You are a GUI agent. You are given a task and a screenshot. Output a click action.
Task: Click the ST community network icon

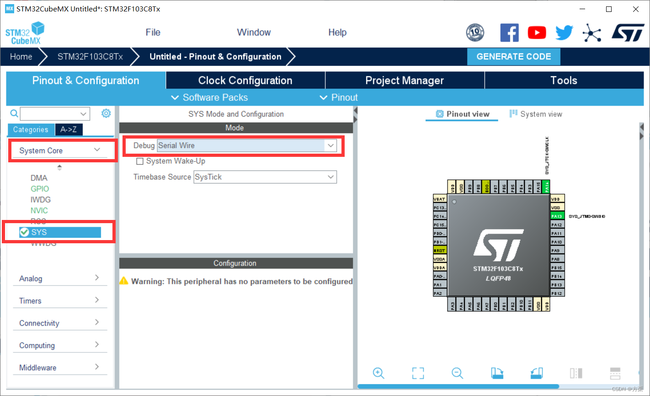point(592,32)
